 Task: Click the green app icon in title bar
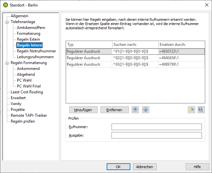pyautogui.click(x=6, y=5)
